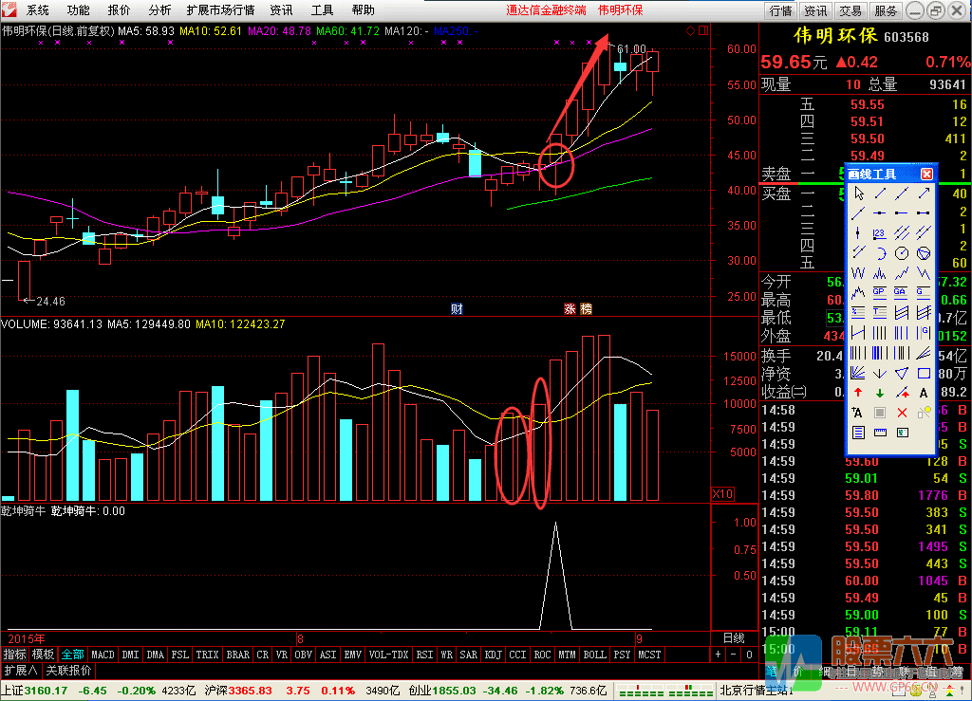The image size is (972, 701).
Task: Open the 功能 menu
Action: tap(78, 9)
